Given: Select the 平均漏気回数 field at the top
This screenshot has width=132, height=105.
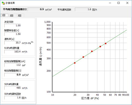Looking at the screenshot, I should 83,9.
